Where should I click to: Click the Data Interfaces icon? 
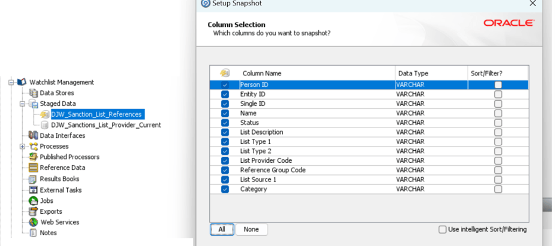(33, 136)
